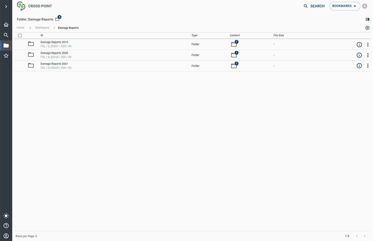The height and width of the screenshot is (241, 373).
Task: Click the SEARCH button in top bar
Action: (314, 6)
